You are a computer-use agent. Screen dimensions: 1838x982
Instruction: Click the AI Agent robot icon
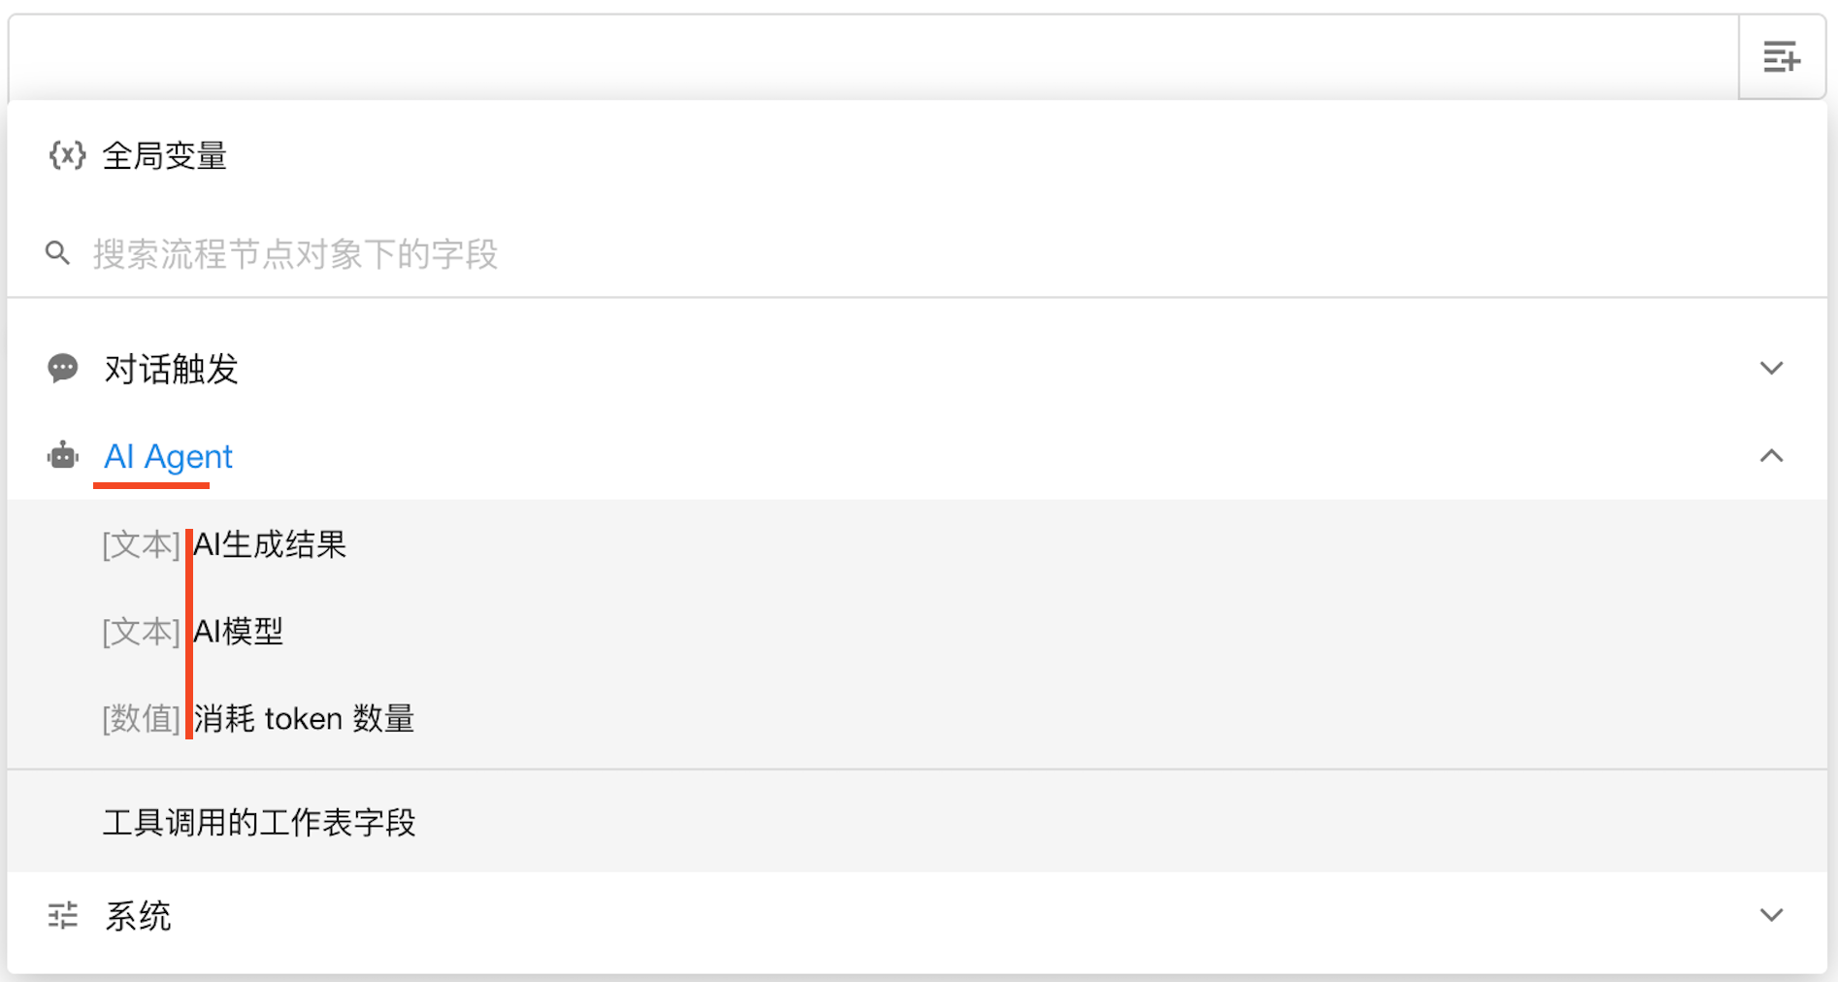tap(63, 456)
